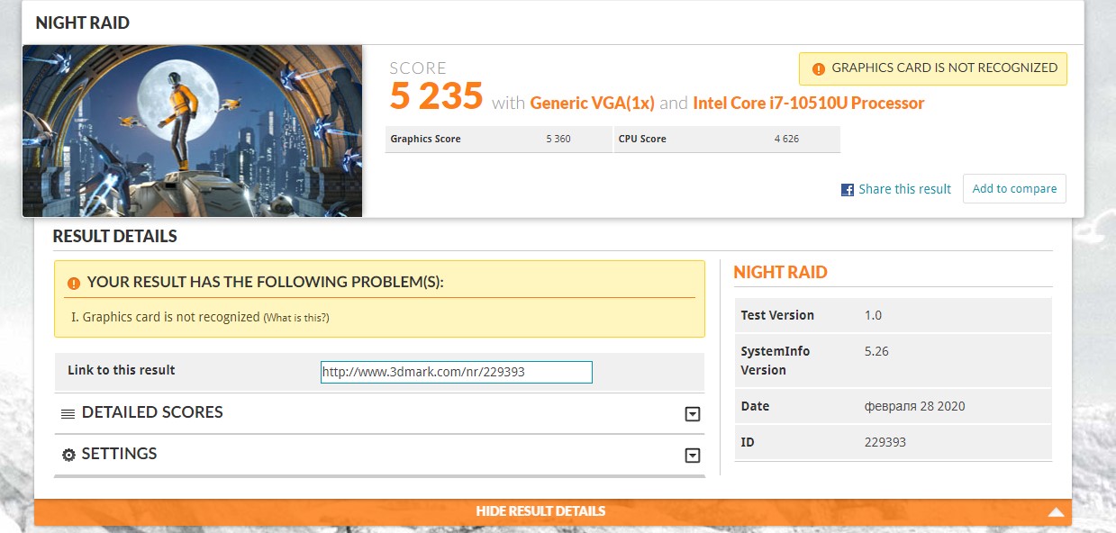
Task: Click Hide Result Details bar
Action: 553,512
